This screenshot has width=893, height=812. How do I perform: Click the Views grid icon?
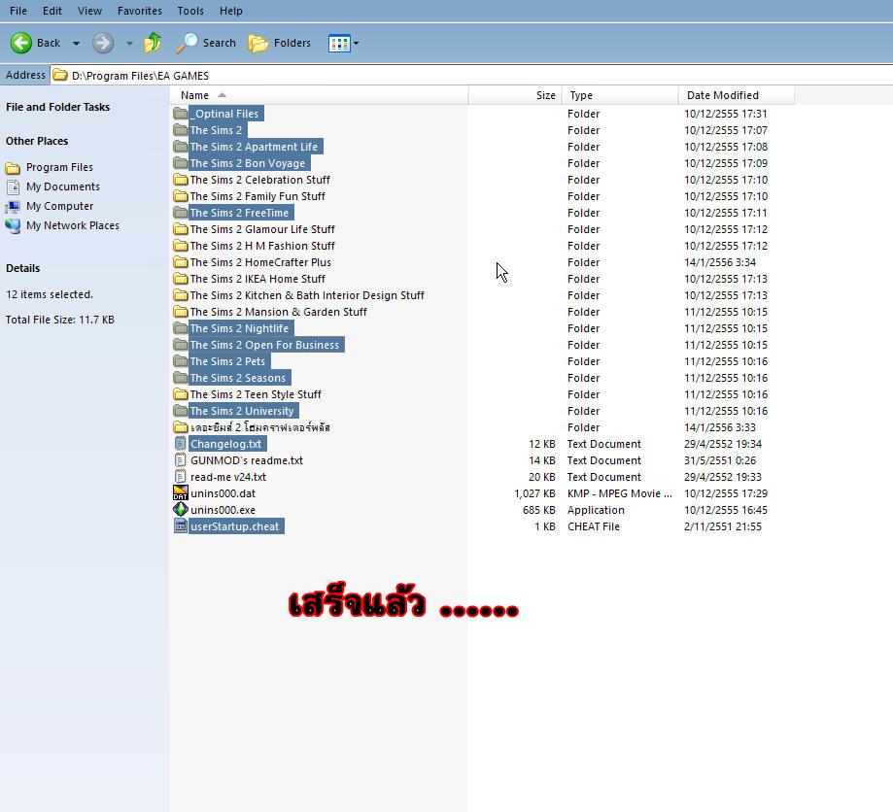339,44
